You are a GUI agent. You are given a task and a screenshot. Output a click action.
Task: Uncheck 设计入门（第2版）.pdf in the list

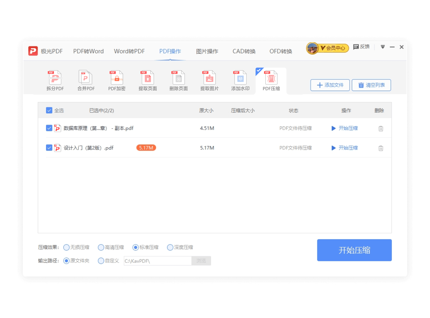(49, 148)
